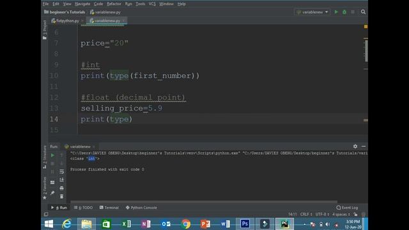Click beginner's Tutorials breadcrumb
409x230 pixels.
coord(65,12)
